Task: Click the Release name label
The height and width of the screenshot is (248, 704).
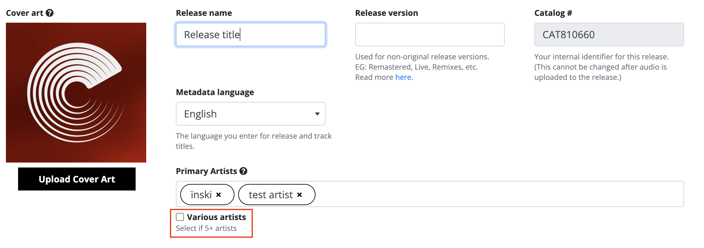Action: [204, 13]
